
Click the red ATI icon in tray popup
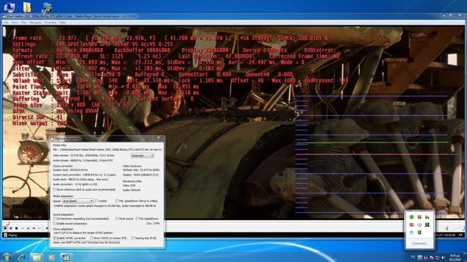[411, 225]
